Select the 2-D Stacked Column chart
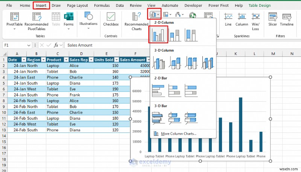Image resolution: width=301 pixels, height=172 pixels. [175, 35]
